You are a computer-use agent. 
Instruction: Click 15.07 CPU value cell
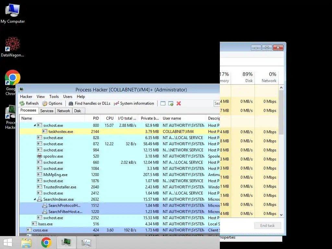click(x=109, y=125)
